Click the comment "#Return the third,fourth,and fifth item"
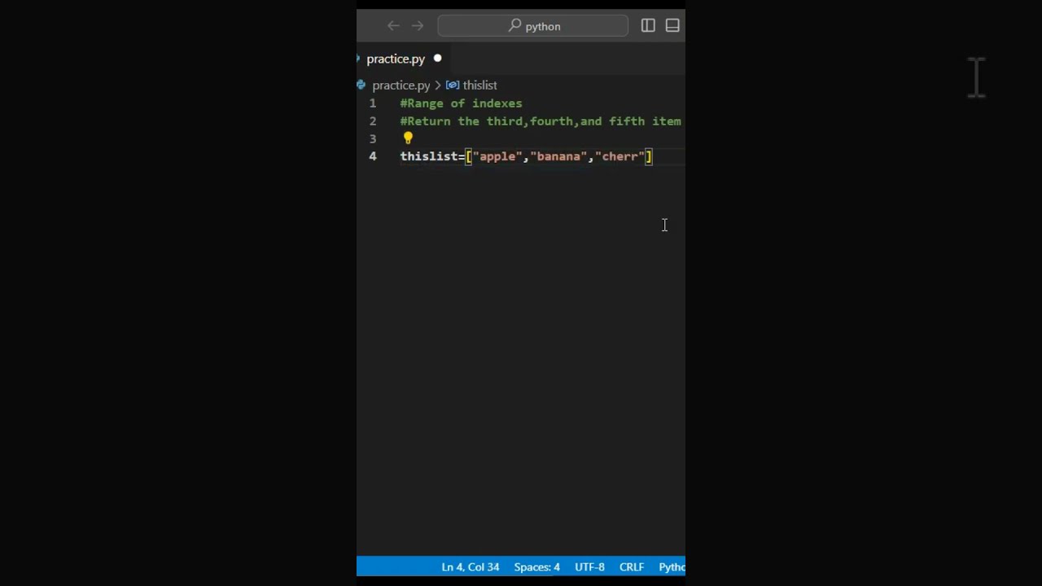 pos(541,121)
